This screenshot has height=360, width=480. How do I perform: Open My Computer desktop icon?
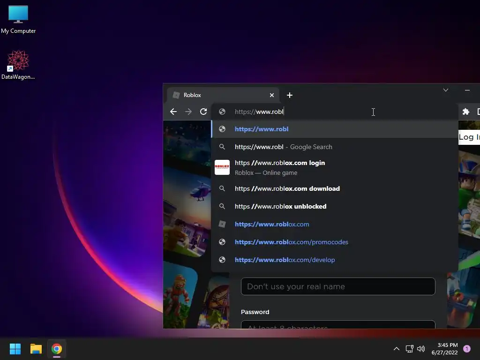tap(18, 20)
